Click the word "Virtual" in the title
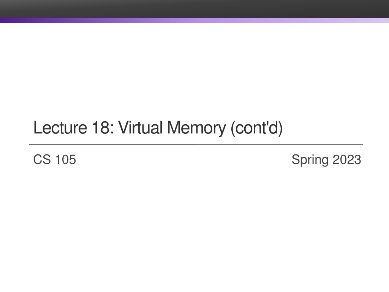The image size is (389, 292). pyautogui.click(x=141, y=128)
